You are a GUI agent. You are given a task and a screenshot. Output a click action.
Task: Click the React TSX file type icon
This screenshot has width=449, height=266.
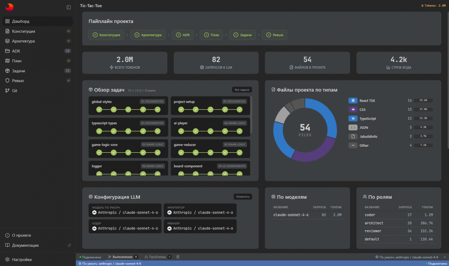click(353, 101)
